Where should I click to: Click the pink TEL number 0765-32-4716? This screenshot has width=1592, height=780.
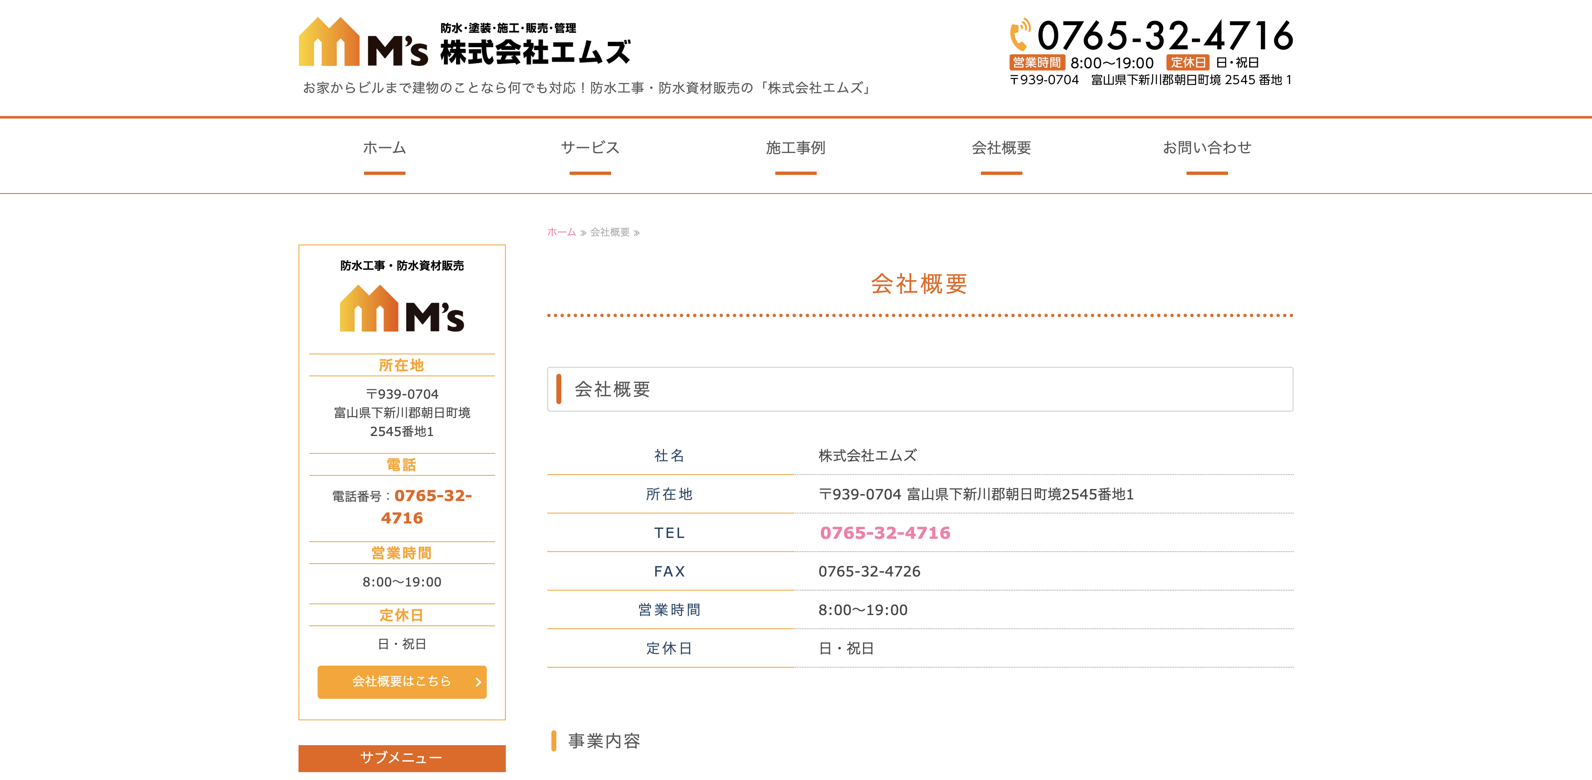[885, 533]
